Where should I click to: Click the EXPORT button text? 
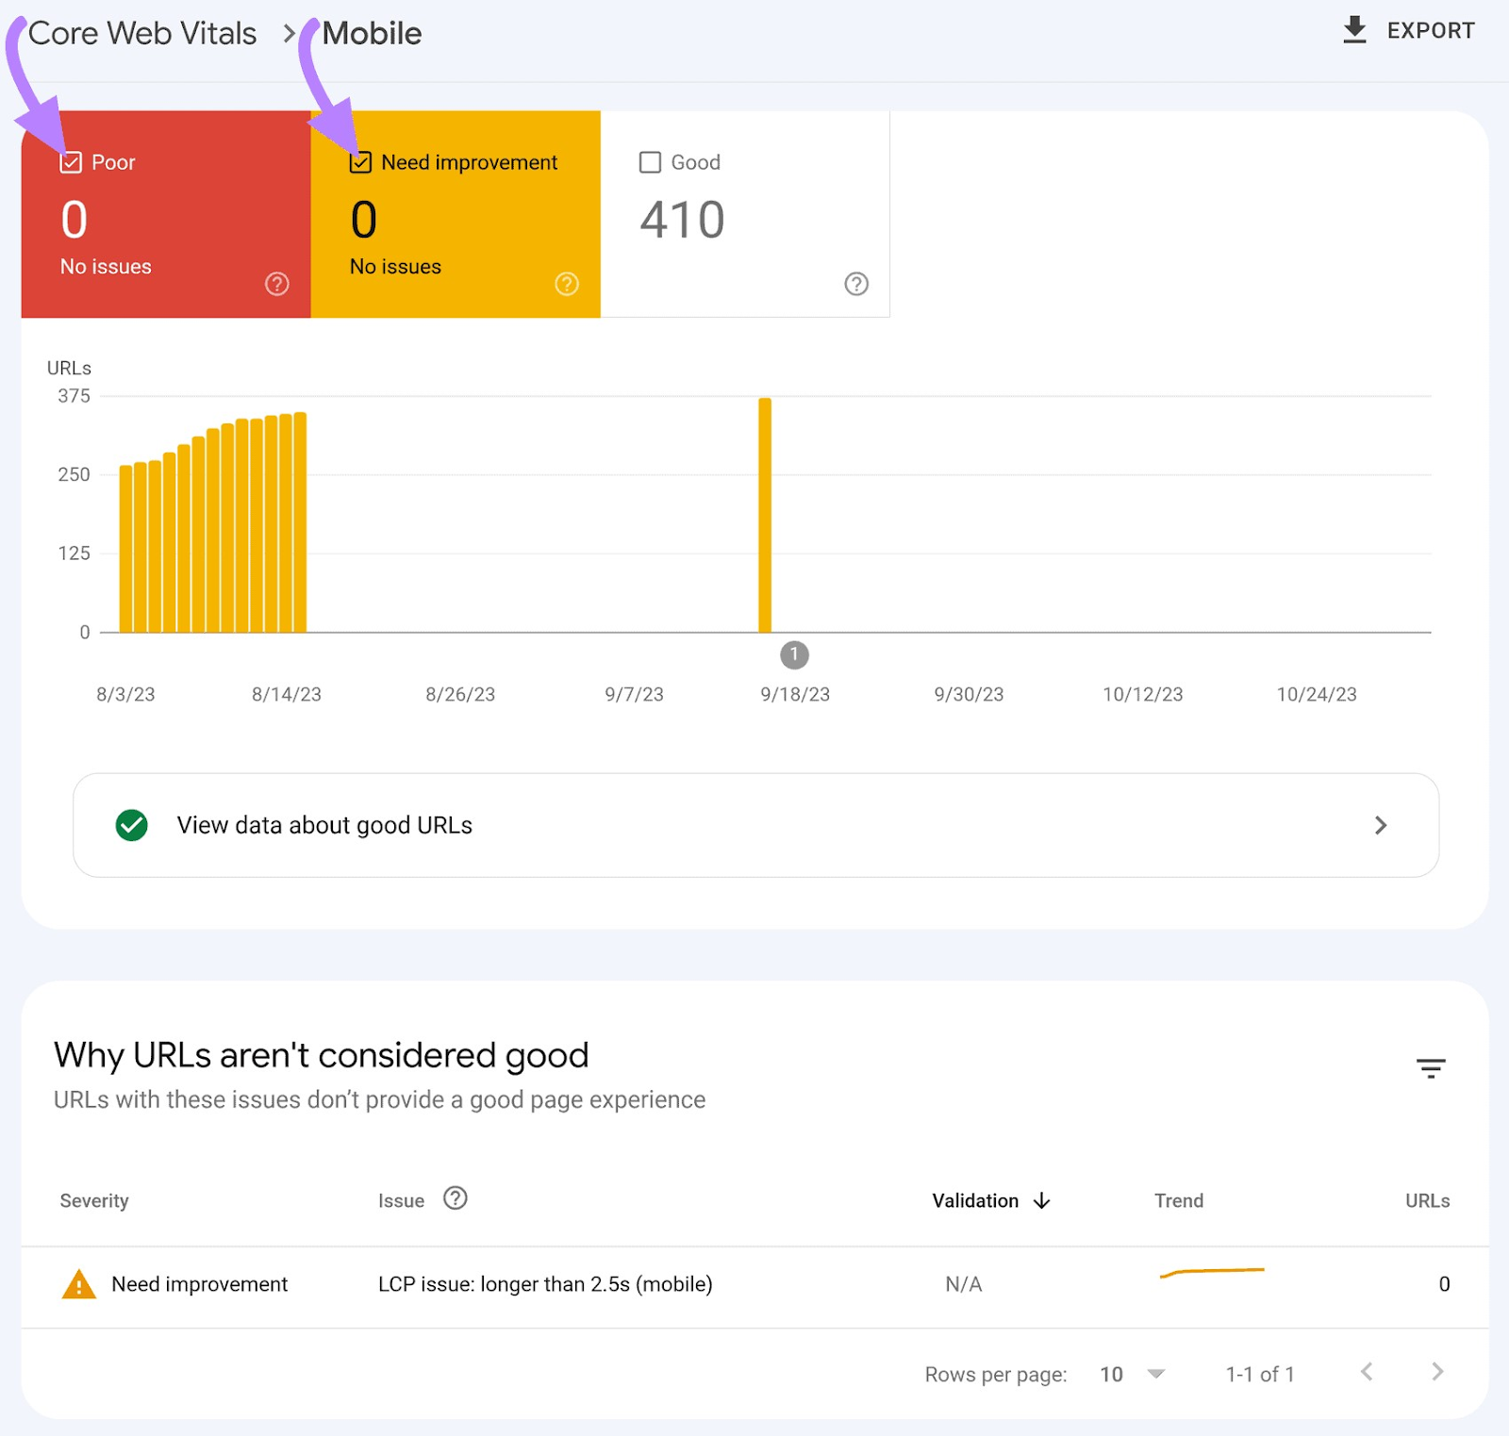(1430, 31)
